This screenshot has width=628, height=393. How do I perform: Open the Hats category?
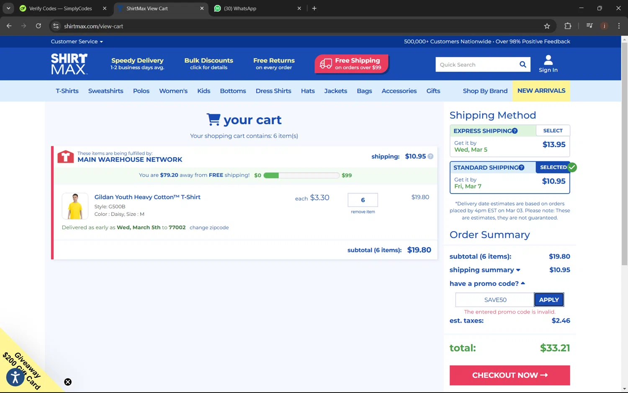coord(308,91)
